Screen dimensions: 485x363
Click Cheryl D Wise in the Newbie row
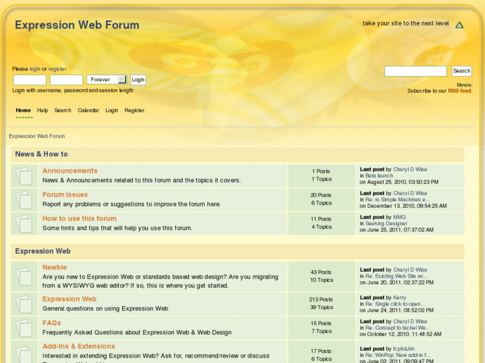pyautogui.click(x=410, y=270)
